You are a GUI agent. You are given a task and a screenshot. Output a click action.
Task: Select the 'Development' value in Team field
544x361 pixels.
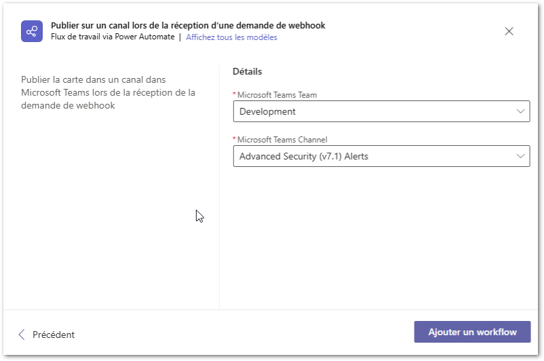267,111
